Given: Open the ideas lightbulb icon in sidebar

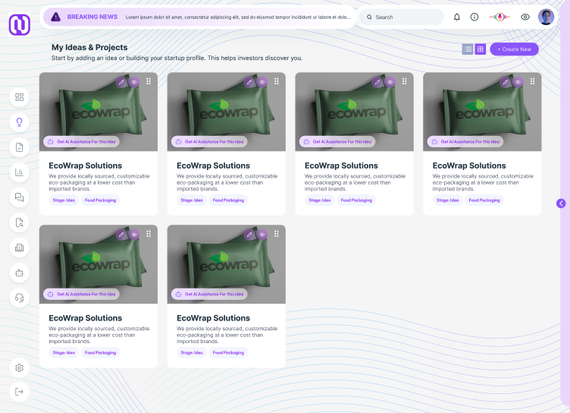Looking at the screenshot, I should coord(20,121).
